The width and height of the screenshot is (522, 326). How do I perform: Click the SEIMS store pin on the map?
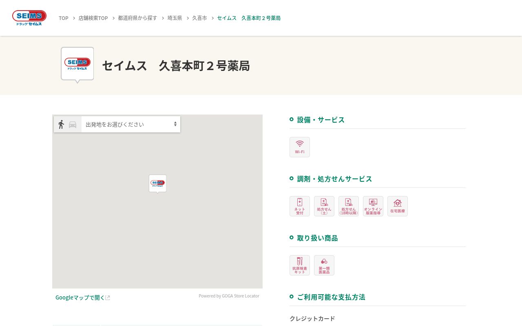click(158, 184)
